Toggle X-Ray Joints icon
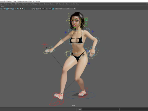The height and width of the screenshot is (111, 148). (x=37, y=9)
